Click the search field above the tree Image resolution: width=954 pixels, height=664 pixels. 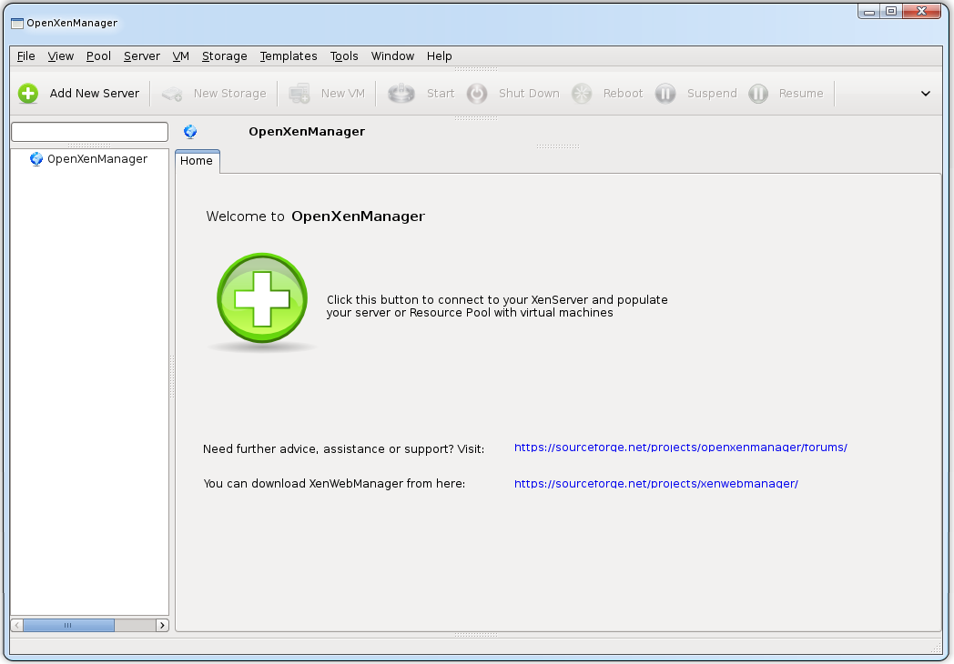[89, 132]
